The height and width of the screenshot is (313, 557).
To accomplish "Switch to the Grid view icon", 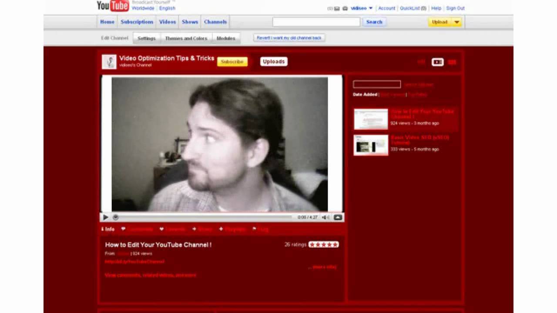I will tap(452, 62).
